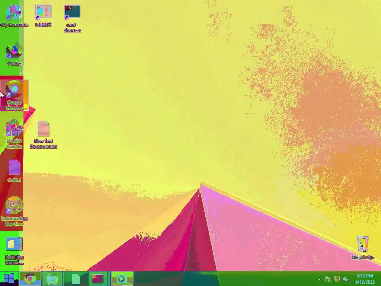
Task: Select the window-style icon above Dev-C++'s neighbor at bottom-left
Action: click(15, 251)
